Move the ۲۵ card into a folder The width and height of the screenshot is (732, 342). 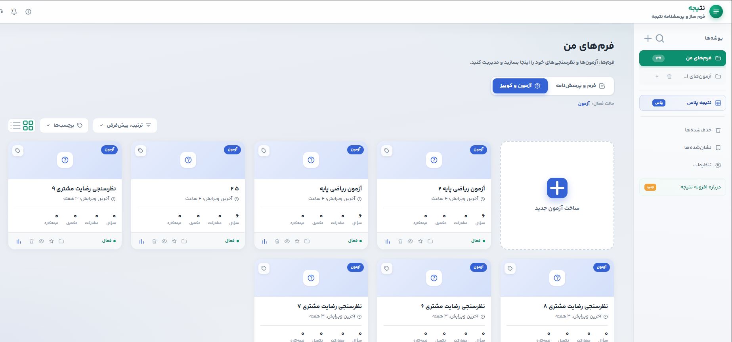click(x=184, y=241)
